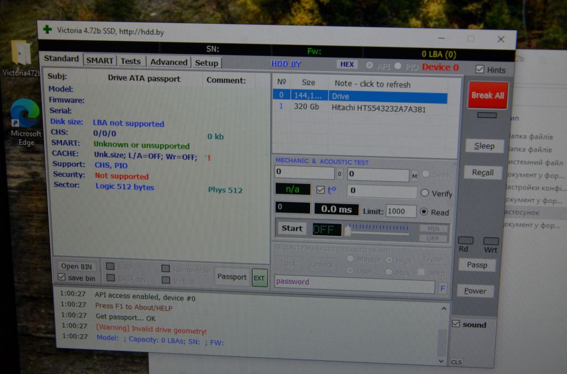
Task: Click the Sleep button
Action: click(x=484, y=146)
